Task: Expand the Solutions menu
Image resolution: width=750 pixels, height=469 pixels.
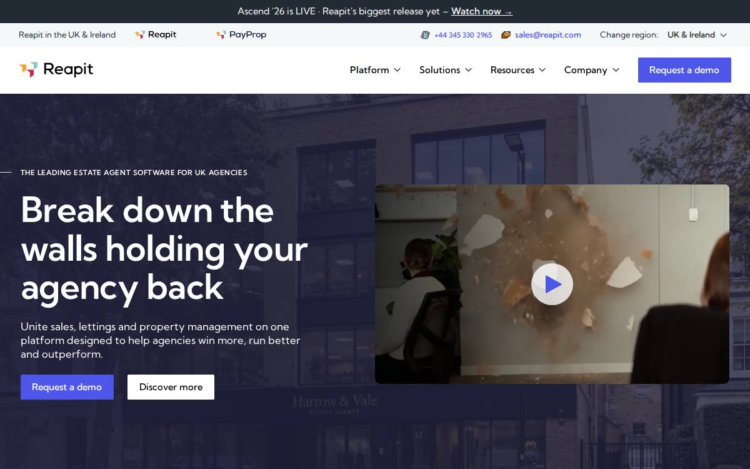Action: coord(446,70)
